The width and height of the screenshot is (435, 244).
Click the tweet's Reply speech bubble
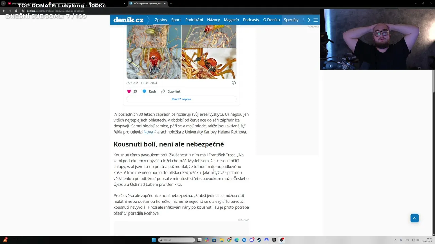click(x=144, y=91)
